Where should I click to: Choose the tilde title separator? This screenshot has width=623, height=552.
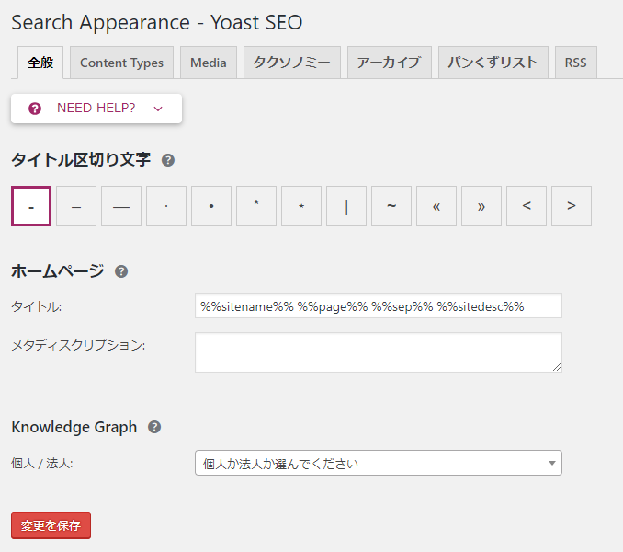391,206
